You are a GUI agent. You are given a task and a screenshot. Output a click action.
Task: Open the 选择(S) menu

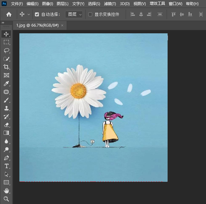(94, 4)
